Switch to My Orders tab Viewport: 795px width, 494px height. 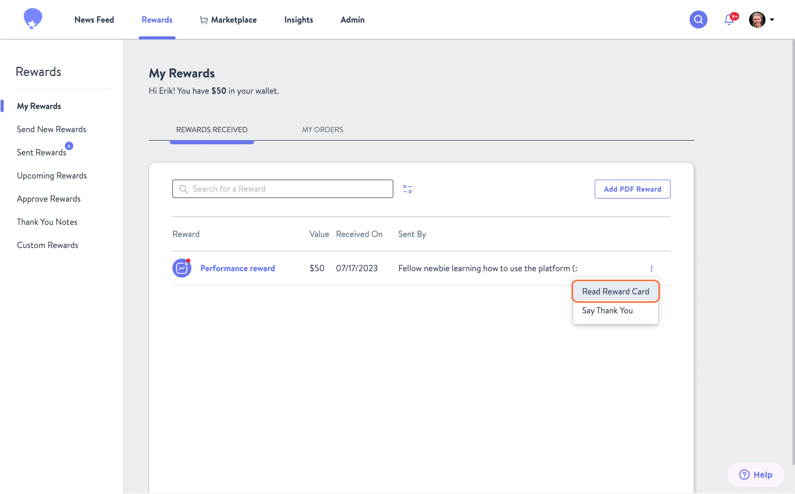[323, 130]
